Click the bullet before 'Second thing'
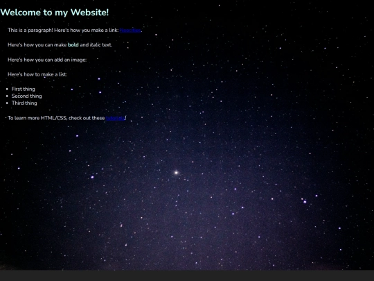Image resolution: width=374 pixels, height=281 pixels. (7, 96)
